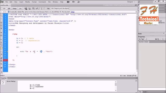Expand the Rules pane arrow

click(x=163, y=33)
